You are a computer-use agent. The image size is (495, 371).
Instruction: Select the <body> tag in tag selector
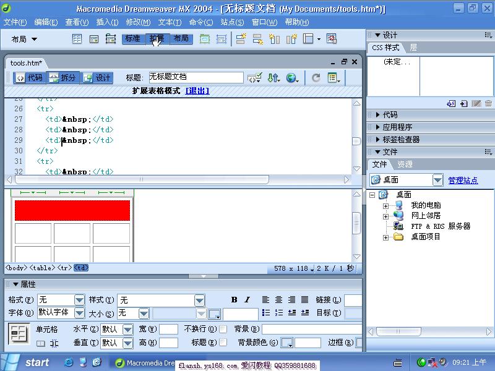(17, 268)
